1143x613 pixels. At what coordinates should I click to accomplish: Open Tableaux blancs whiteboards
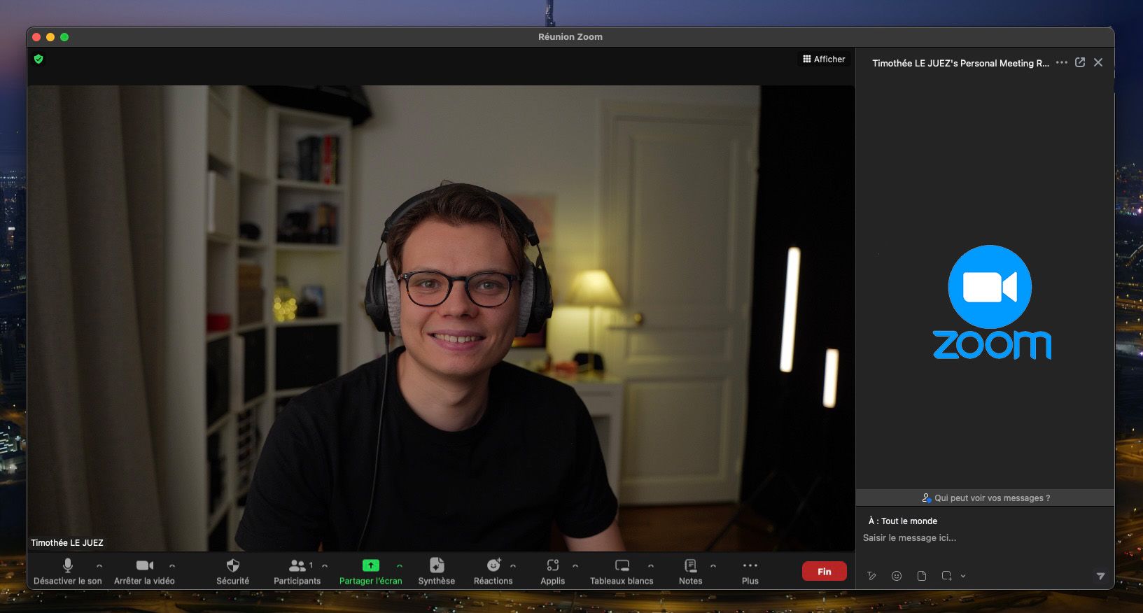pyautogui.click(x=622, y=571)
